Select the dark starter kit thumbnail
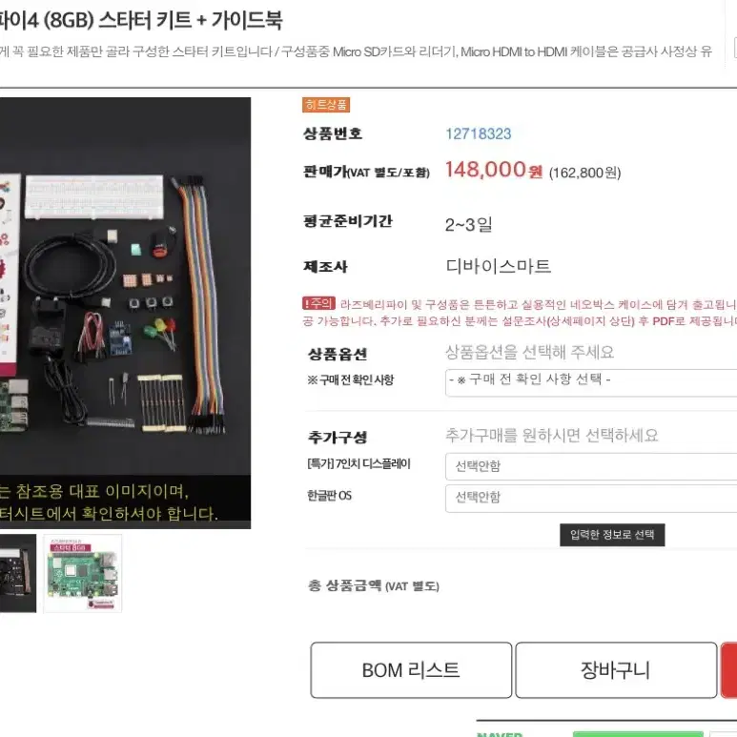The height and width of the screenshot is (737, 737). tap(18, 573)
